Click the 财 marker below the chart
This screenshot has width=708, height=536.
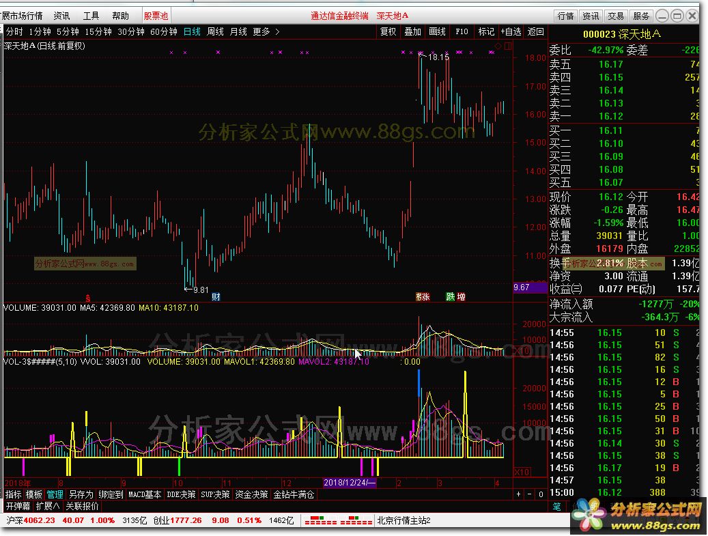216,296
